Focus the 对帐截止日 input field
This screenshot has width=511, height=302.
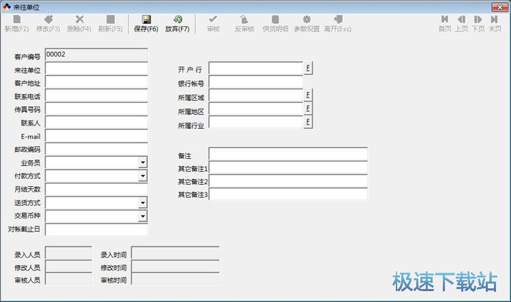[x=96, y=230]
